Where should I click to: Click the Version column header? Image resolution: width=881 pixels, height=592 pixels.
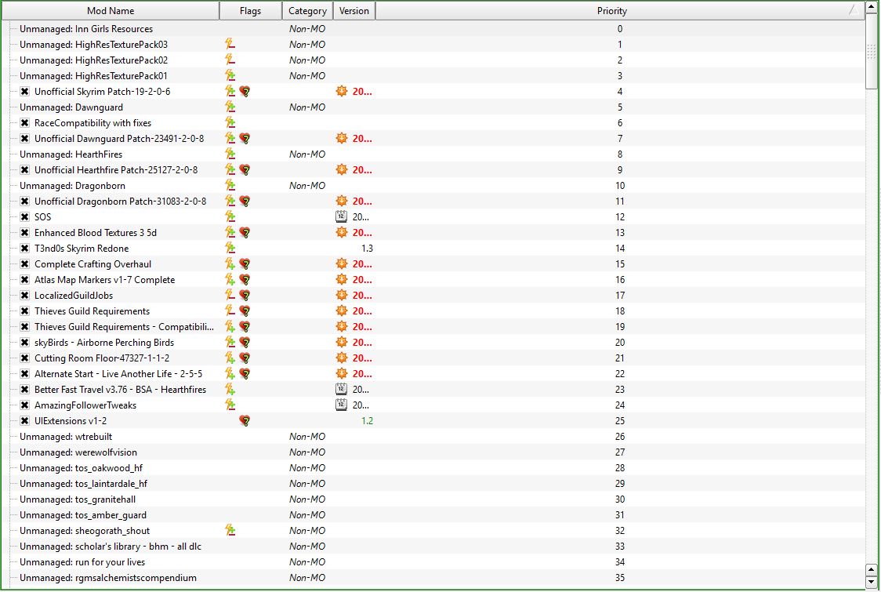(x=354, y=11)
